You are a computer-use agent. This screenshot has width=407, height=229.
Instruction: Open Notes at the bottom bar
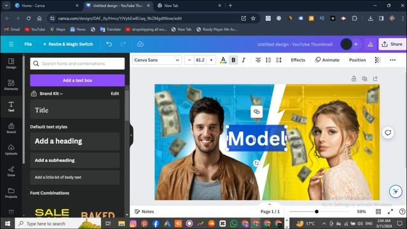[x=144, y=212]
